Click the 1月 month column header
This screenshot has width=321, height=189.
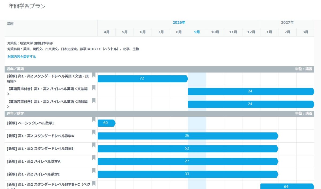[x=269, y=32]
